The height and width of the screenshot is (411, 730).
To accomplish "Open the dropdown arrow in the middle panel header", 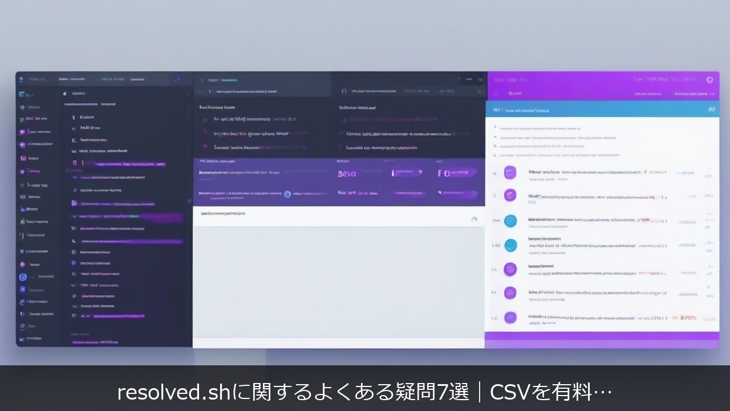I will (480, 90).
